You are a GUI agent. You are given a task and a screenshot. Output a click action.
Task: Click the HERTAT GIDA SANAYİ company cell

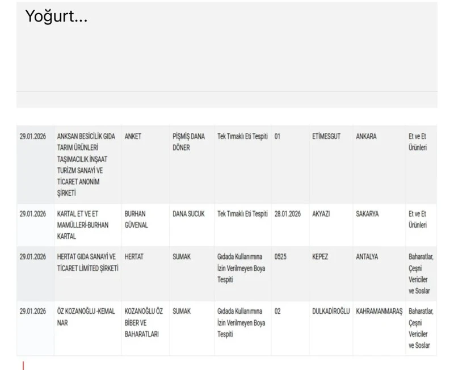(x=87, y=262)
